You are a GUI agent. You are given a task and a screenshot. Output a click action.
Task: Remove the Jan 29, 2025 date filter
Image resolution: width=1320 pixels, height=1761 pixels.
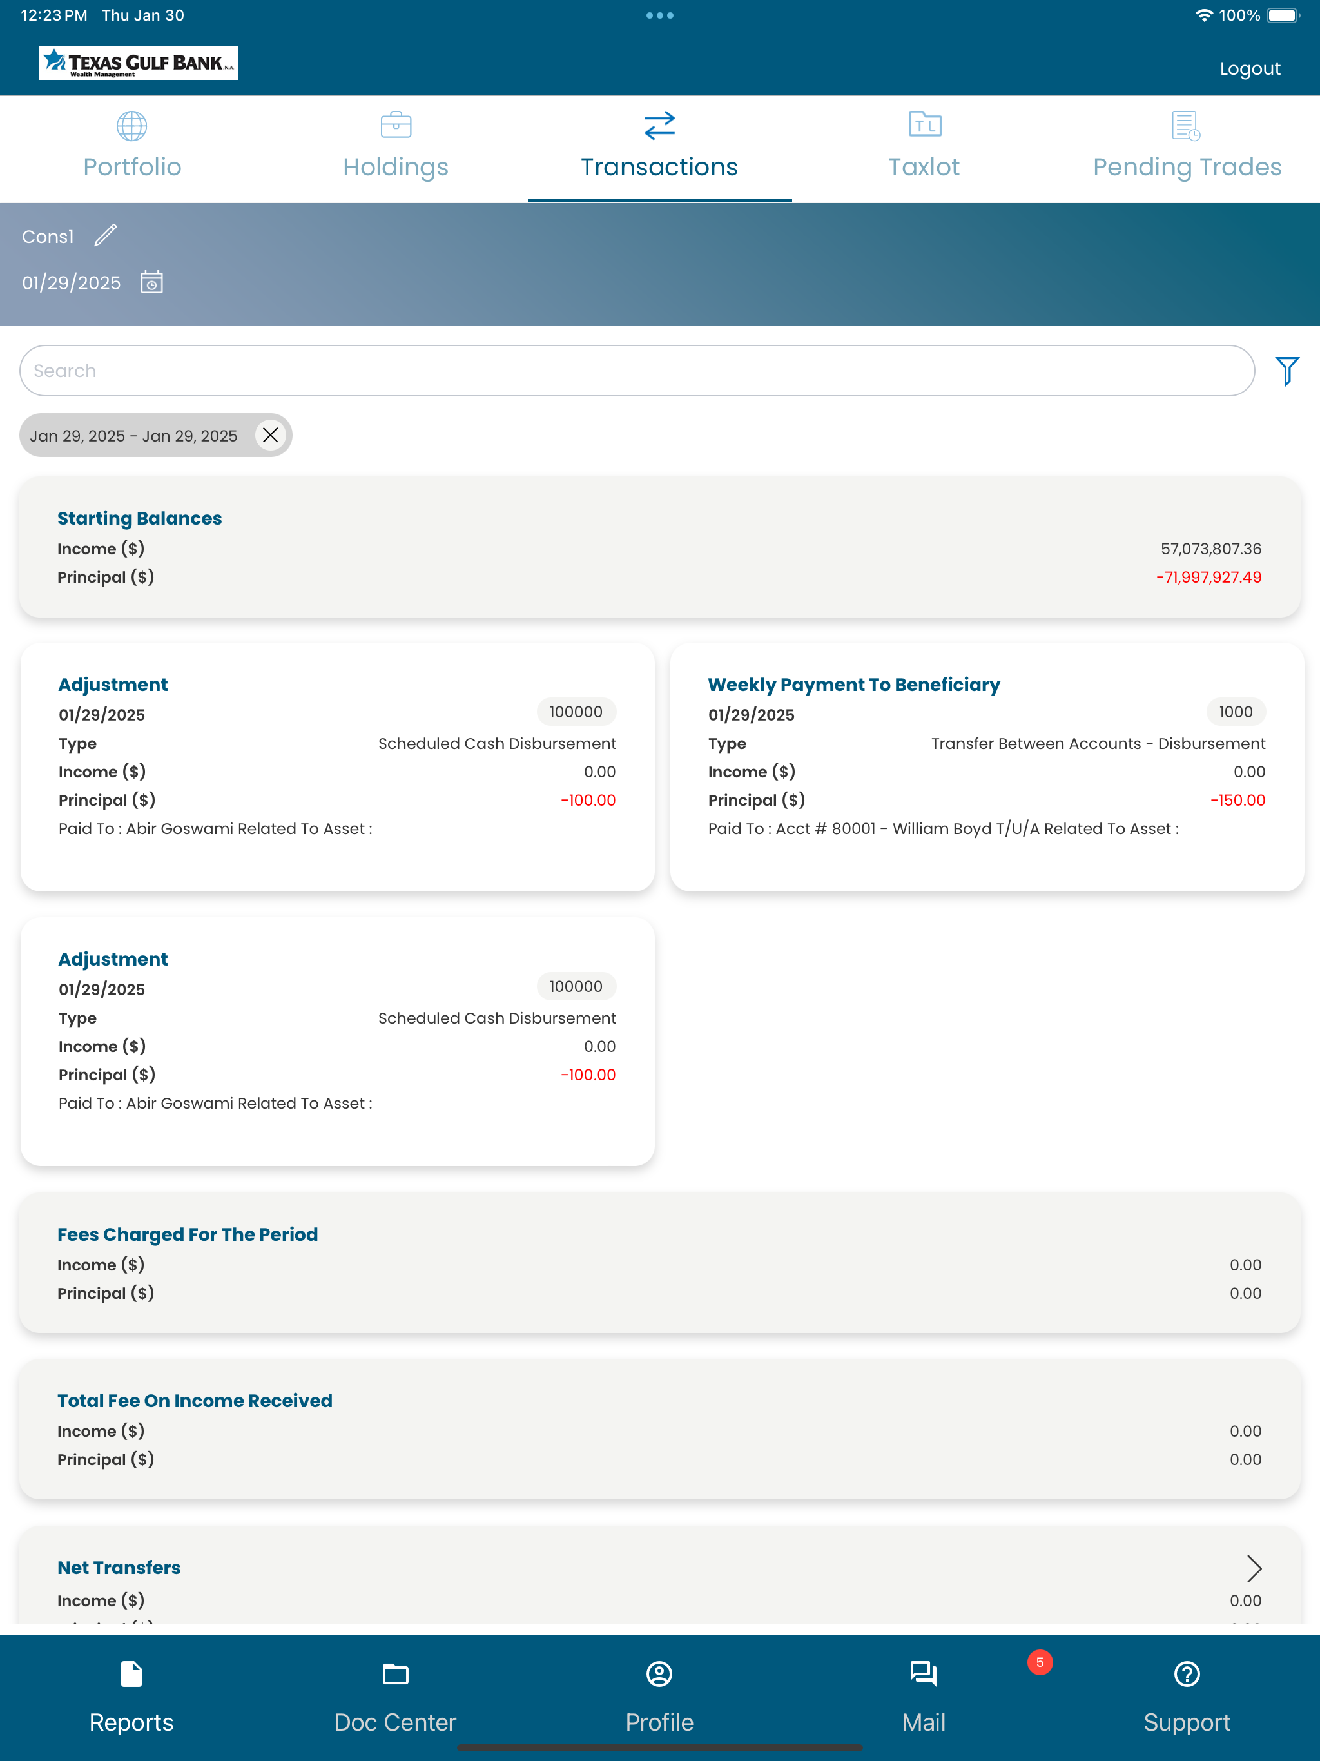(x=271, y=436)
